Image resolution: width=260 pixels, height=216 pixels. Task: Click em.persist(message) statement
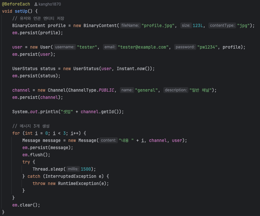(48, 147)
